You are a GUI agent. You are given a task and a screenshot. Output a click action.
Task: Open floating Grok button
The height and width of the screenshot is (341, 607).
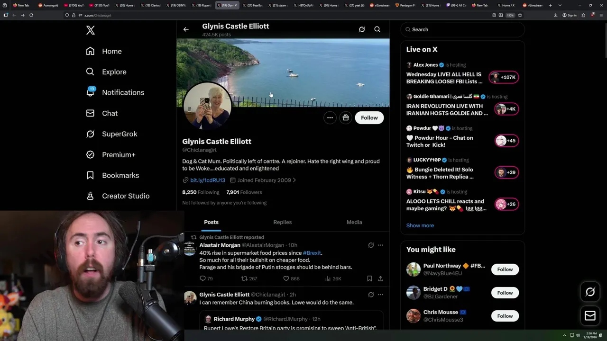click(590, 292)
